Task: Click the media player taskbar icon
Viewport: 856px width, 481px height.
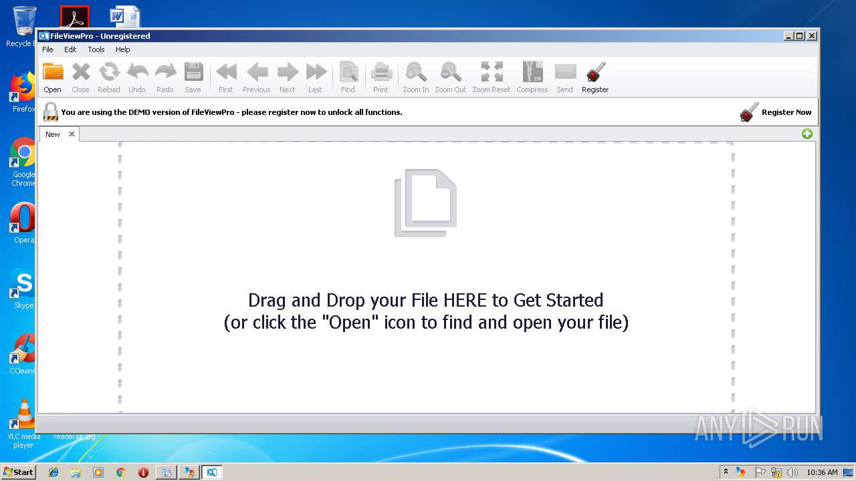Action: click(98, 472)
